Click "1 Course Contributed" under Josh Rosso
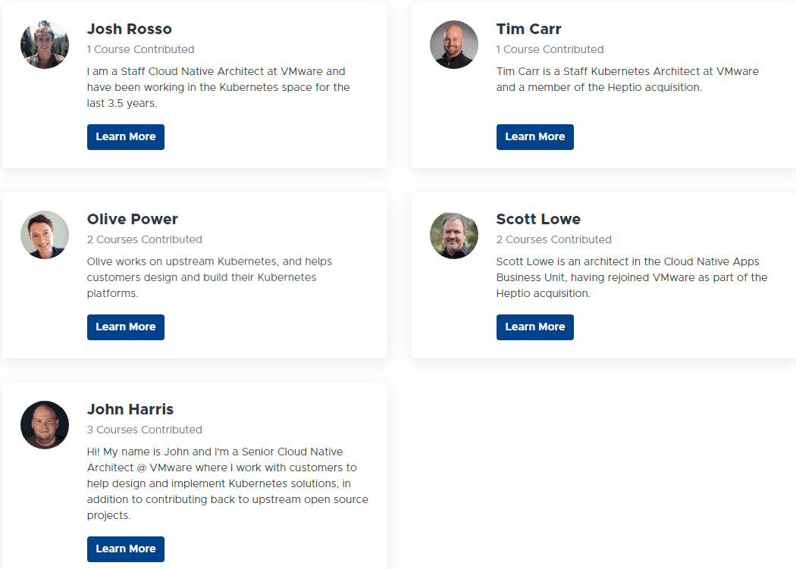The height and width of the screenshot is (569, 796). [140, 50]
